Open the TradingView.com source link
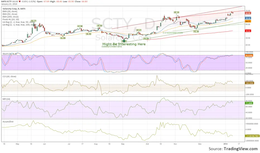Screen dimensions: 260x153 coord(240,149)
